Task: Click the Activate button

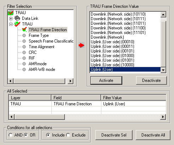Action: 106,80
